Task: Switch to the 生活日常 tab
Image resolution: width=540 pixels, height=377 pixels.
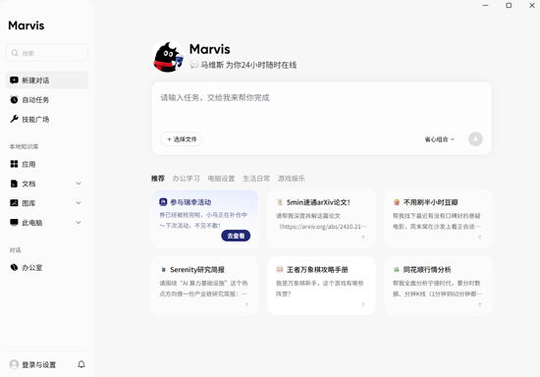Action: point(256,179)
